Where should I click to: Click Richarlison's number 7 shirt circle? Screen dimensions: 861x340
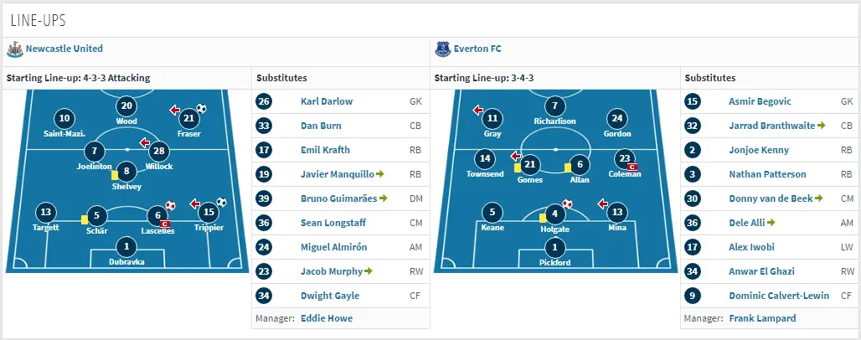[554, 106]
